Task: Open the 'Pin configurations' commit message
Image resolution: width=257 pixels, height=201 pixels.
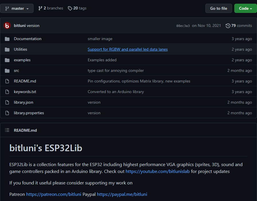Action: [x=139, y=81]
